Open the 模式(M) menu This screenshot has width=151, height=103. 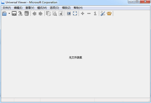(42, 8)
